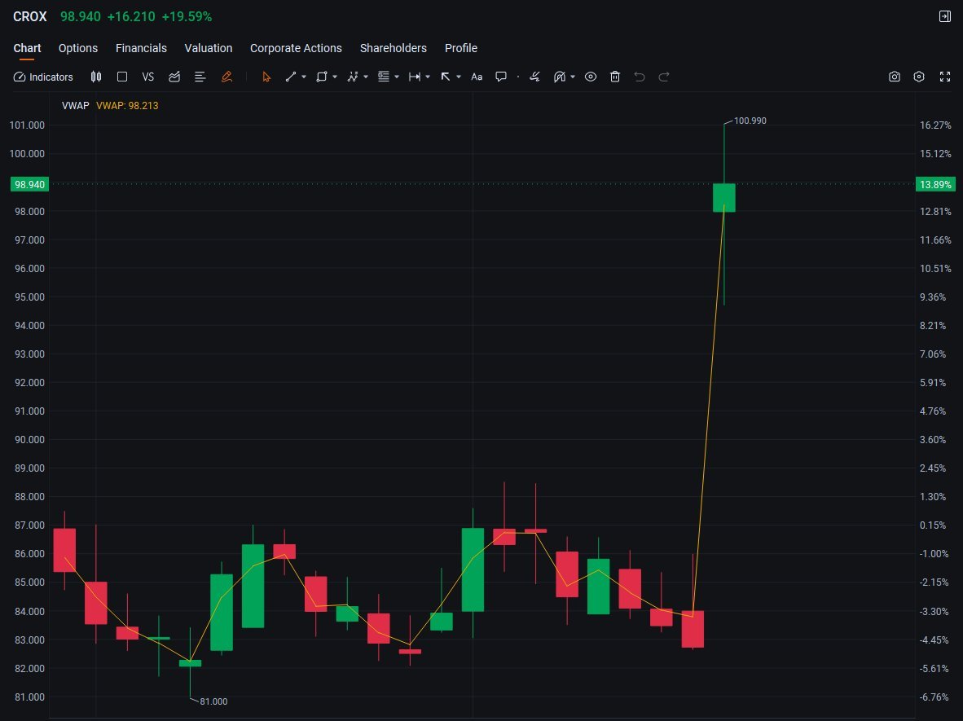Open the Shareholders tab
This screenshot has height=721, width=963.
point(393,48)
